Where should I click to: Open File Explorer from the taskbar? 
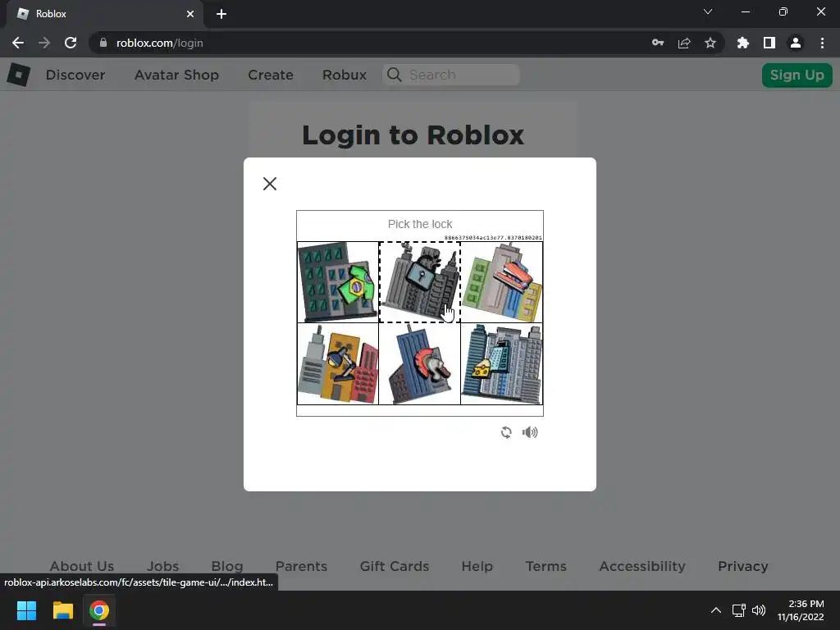point(62,610)
